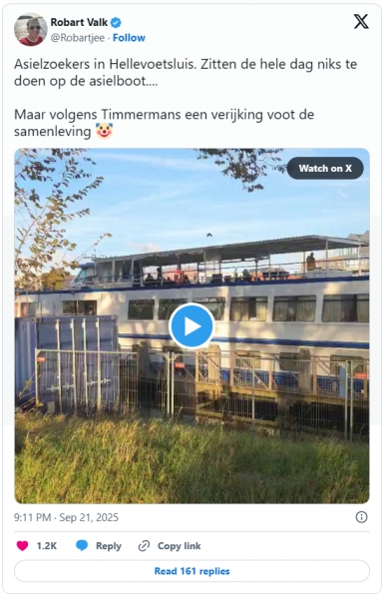Screen dimensions: 384x599
Task: Open the 9:11 PM Sep 21, 2025 timestamp
Action: pos(67,517)
